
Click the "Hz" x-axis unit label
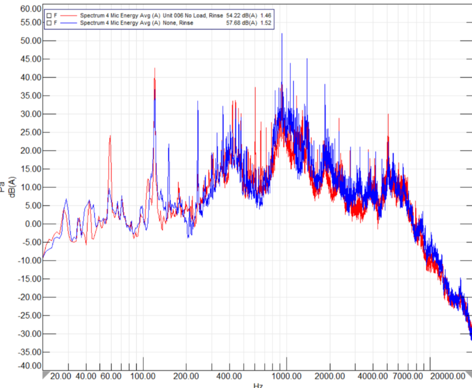[x=258, y=385]
